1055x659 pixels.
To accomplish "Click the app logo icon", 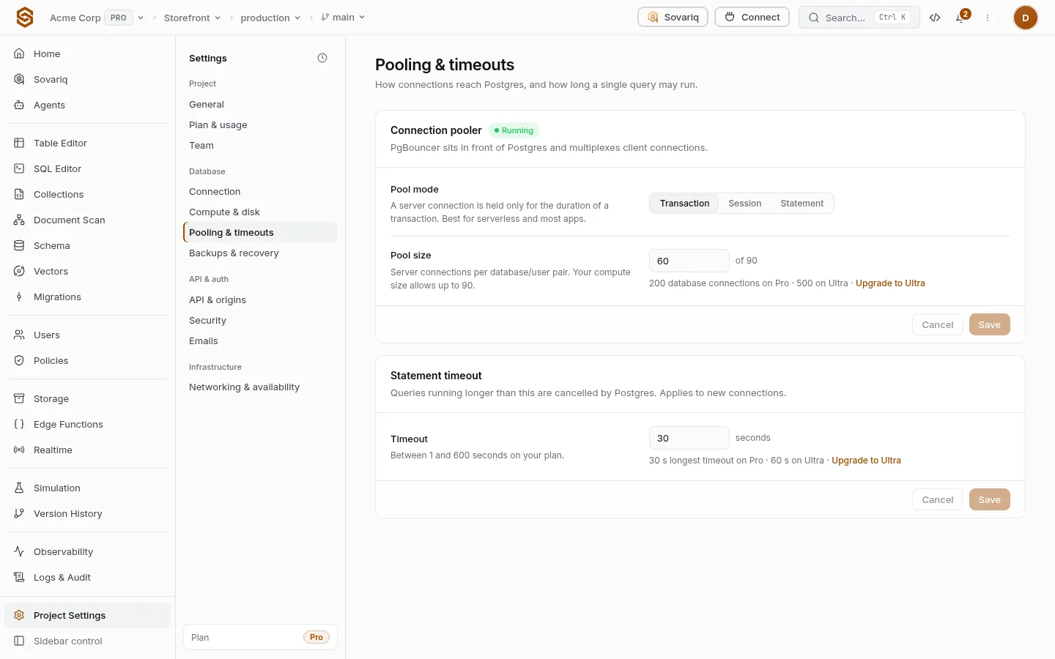I will tap(25, 18).
